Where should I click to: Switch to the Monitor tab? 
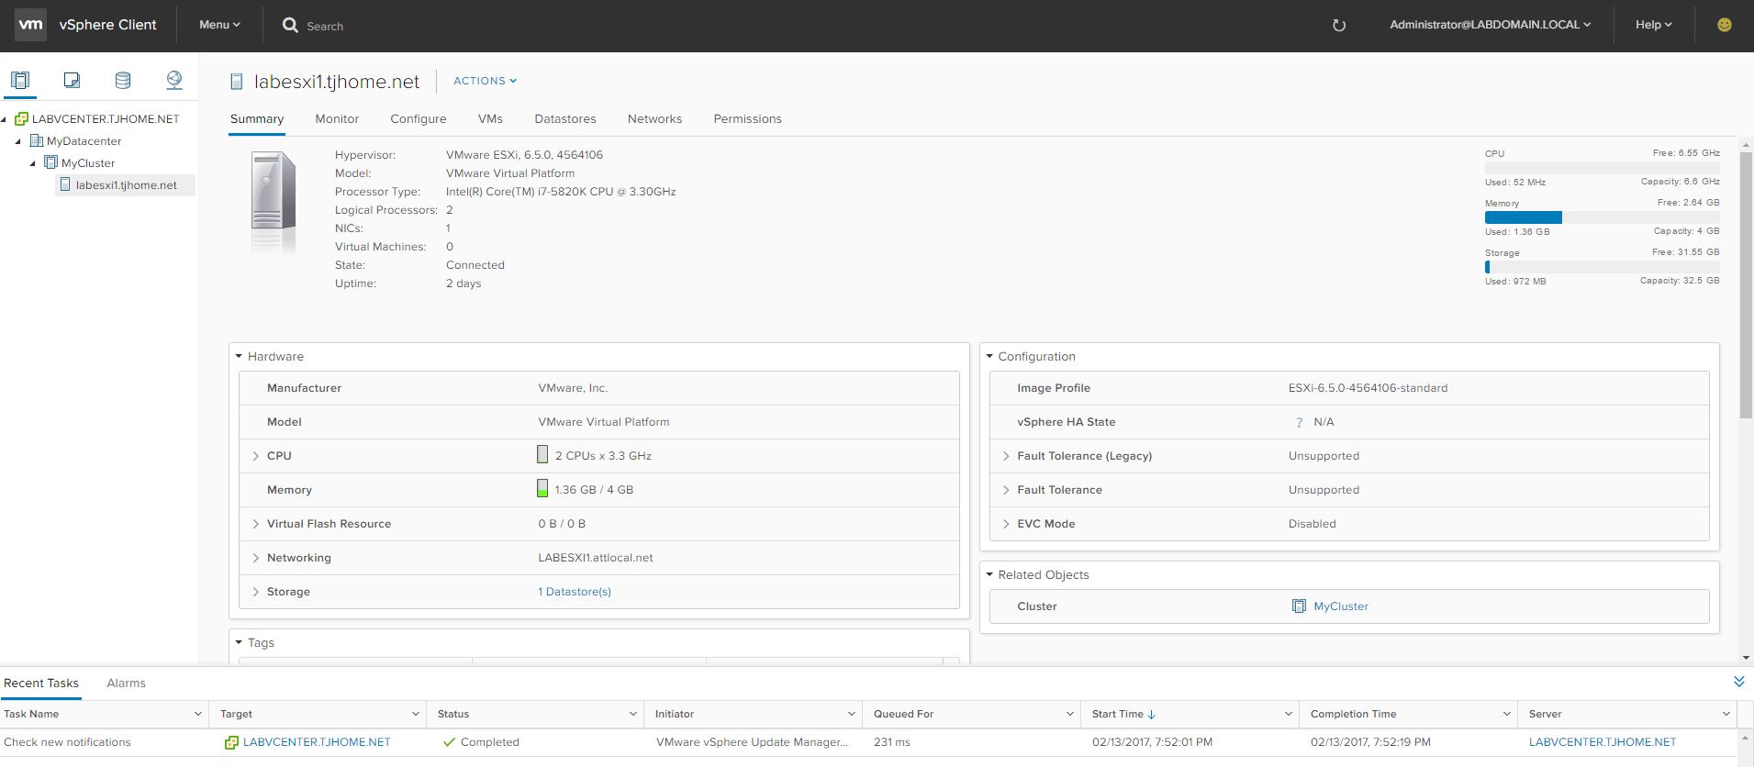coord(337,119)
